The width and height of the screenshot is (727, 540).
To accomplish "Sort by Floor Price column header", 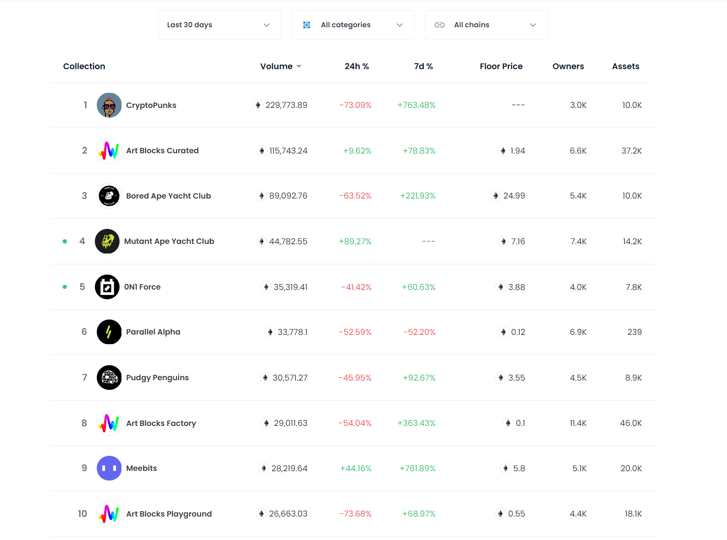I will (501, 66).
